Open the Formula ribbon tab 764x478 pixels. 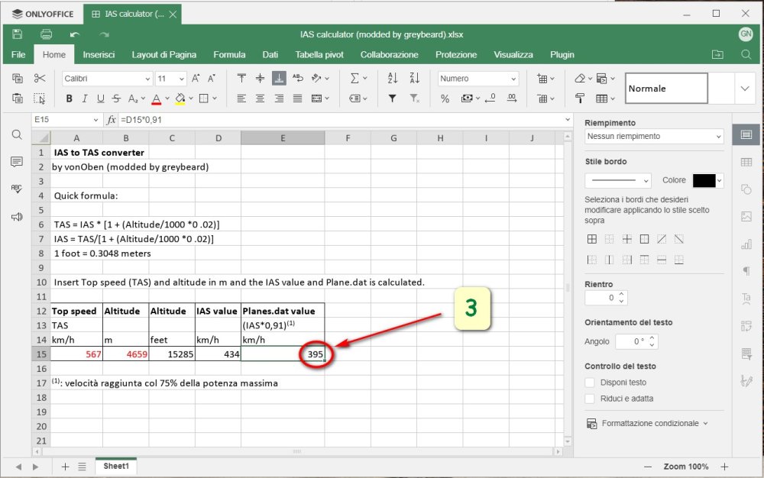tap(229, 55)
